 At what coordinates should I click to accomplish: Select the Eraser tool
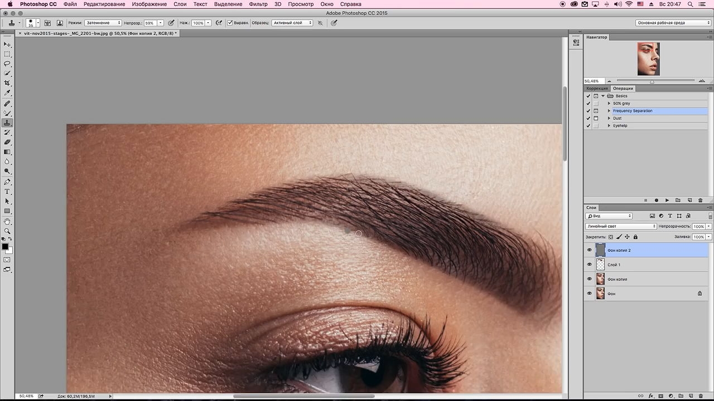coord(7,142)
